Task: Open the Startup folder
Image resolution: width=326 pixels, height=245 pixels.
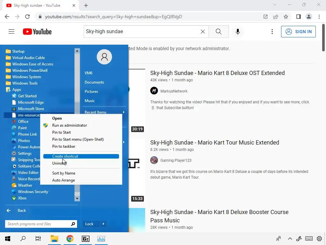Action: coord(18,51)
